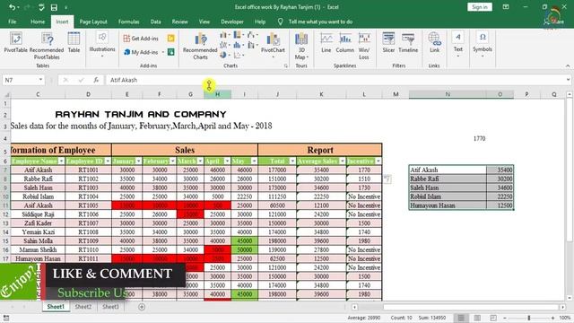The width and height of the screenshot is (574, 323).
Task: Open the Ribbon Display Options icon
Action: point(506,7)
